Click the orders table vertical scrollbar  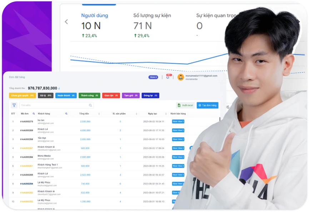pyautogui.click(x=220, y=119)
